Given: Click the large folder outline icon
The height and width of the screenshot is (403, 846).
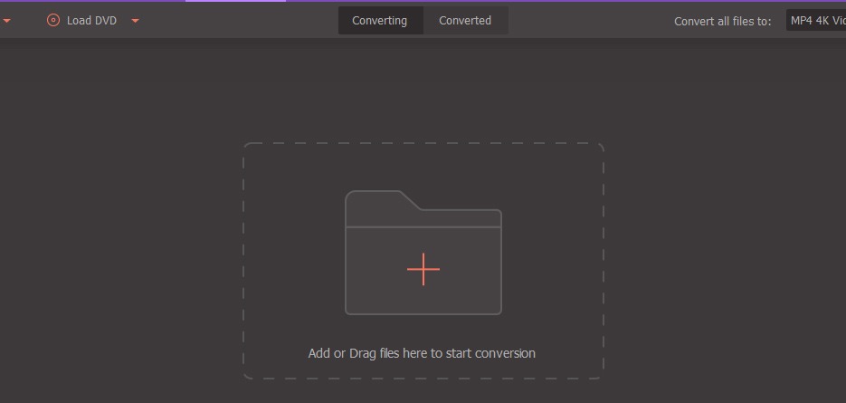Looking at the screenshot, I should pyautogui.click(x=423, y=253).
